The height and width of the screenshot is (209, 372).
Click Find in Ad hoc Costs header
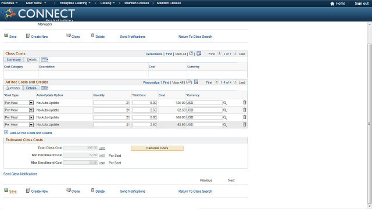166,82
